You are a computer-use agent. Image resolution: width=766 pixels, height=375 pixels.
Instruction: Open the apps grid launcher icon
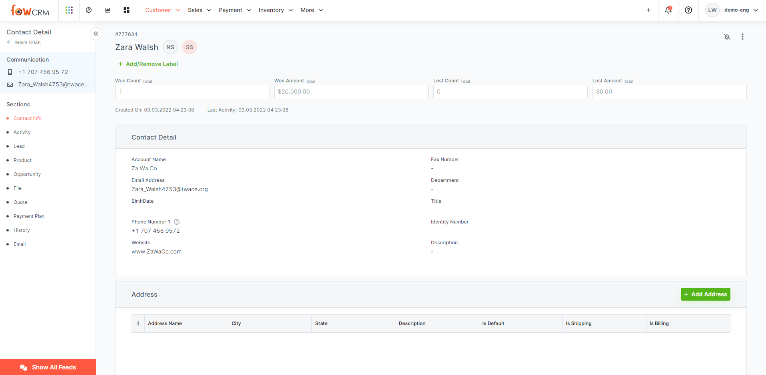[x=69, y=10]
